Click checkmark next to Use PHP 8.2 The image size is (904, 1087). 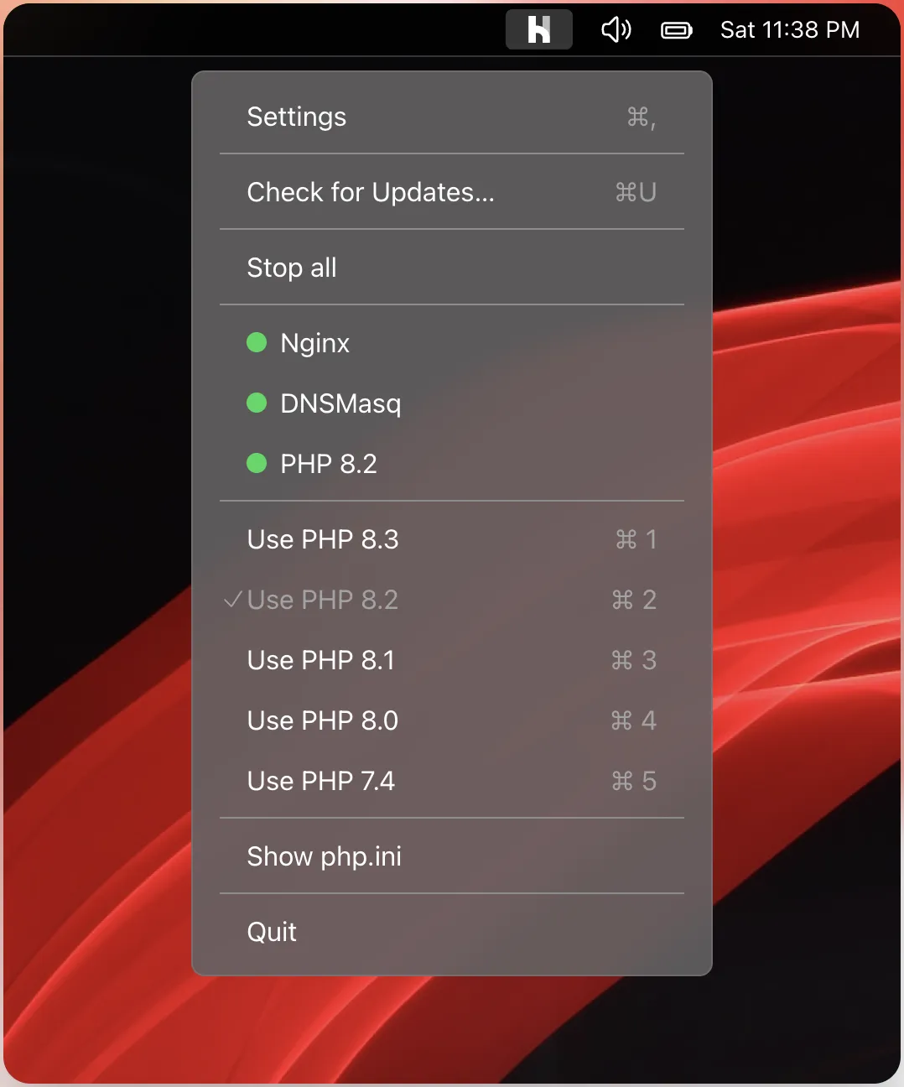click(233, 600)
